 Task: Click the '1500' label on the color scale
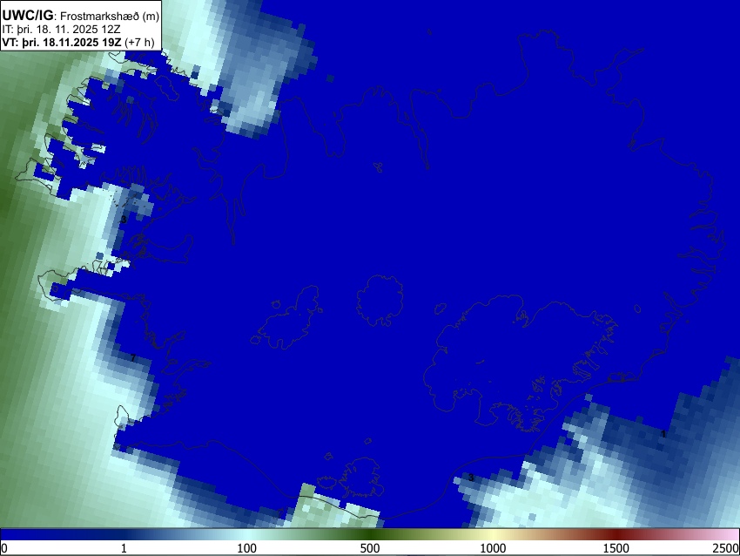(616, 548)
